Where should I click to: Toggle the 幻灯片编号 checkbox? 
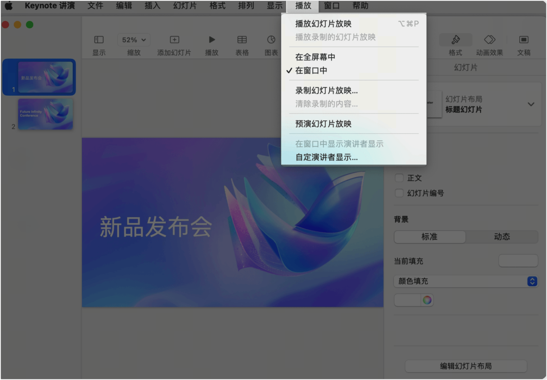[x=399, y=193]
